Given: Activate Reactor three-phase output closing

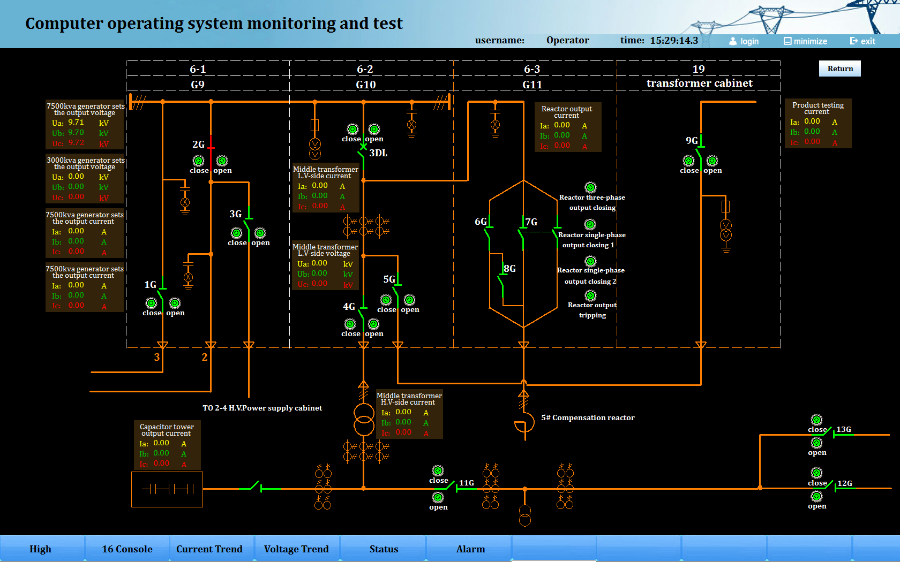Looking at the screenshot, I should click(x=590, y=187).
